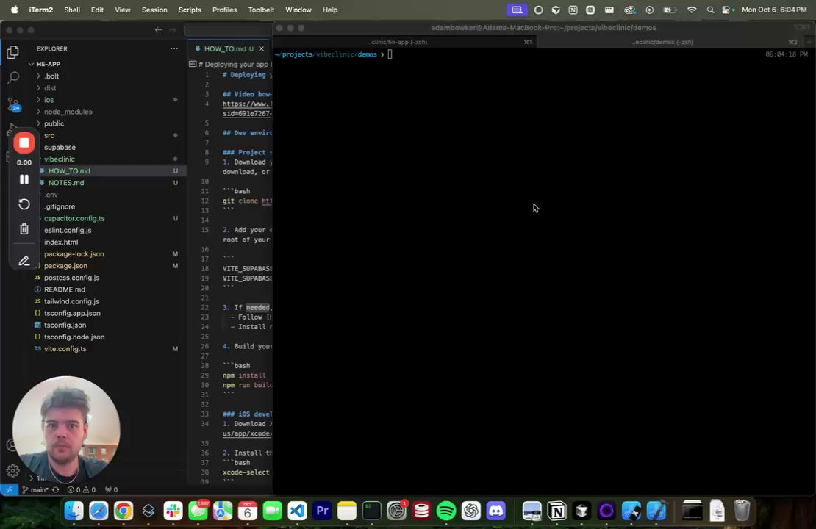Open the Scripts menu

190,10
